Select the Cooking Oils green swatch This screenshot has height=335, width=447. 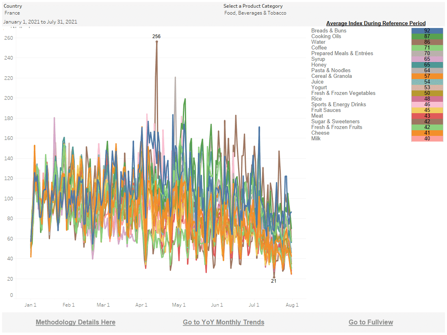tap(427, 37)
